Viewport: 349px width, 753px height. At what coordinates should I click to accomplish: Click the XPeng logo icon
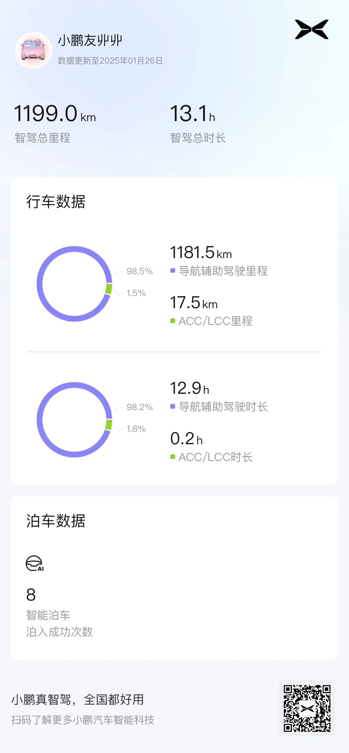(x=311, y=30)
